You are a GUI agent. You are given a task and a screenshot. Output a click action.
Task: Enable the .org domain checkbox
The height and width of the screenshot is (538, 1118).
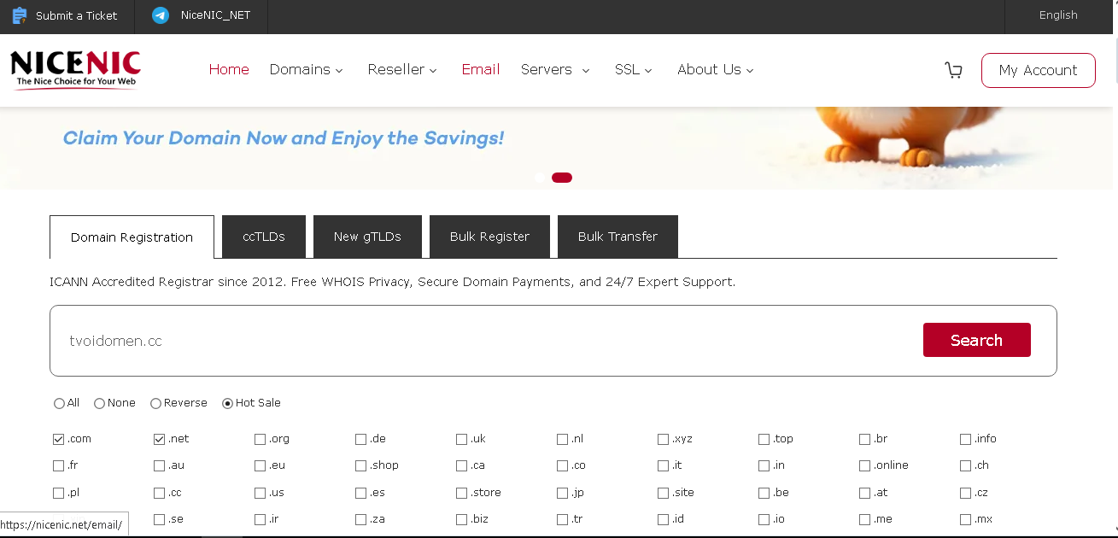tap(260, 439)
